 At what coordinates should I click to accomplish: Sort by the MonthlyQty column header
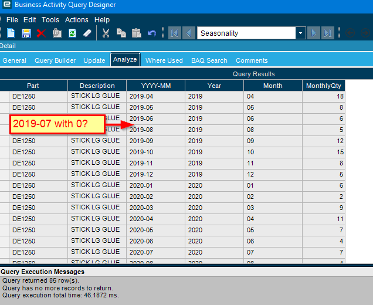tap(324, 86)
